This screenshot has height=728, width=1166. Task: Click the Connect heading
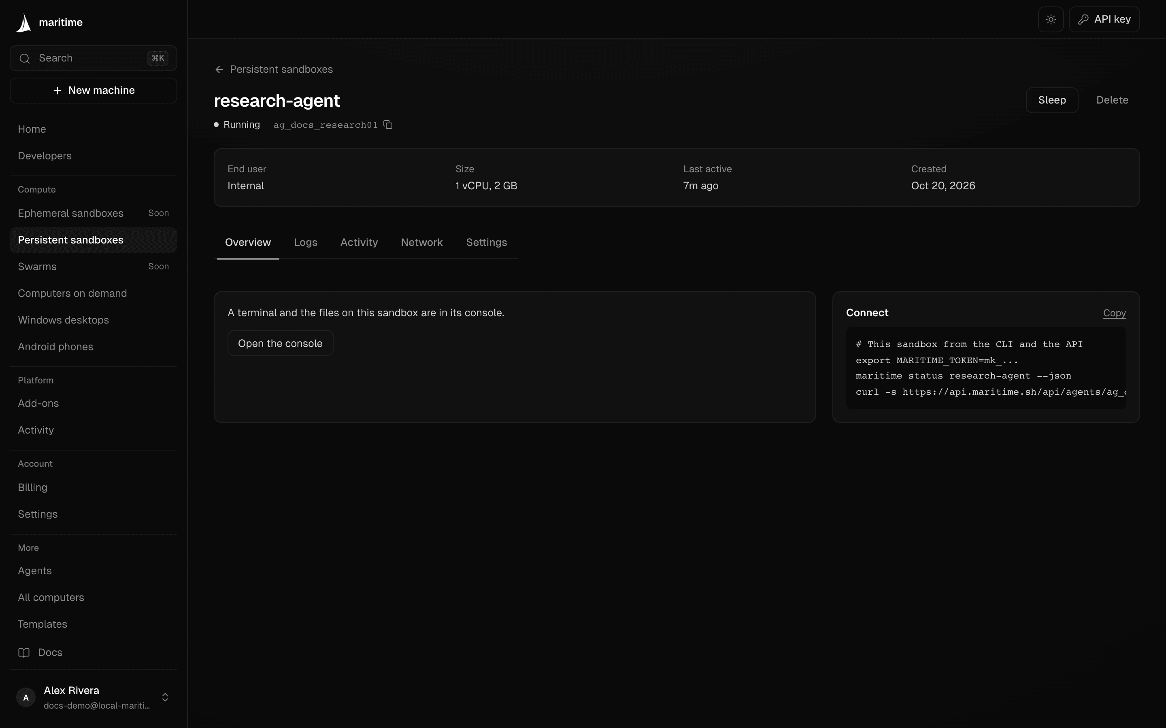point(867,313)
